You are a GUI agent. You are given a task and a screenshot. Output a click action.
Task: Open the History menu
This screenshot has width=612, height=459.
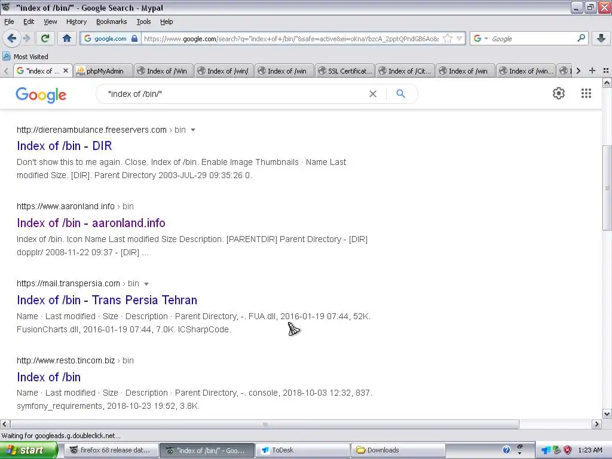[x=76, y=22]
